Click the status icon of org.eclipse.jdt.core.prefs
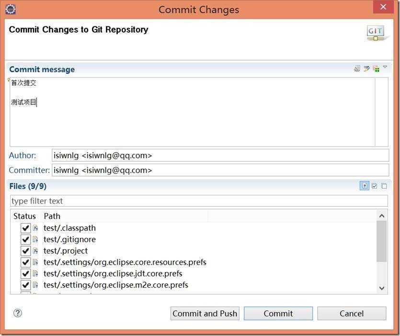This screenshot has width=400, height=336. pos(35,274)
